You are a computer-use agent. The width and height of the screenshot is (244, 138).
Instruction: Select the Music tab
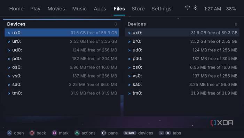pyautogui.click(x=79, y=9)
